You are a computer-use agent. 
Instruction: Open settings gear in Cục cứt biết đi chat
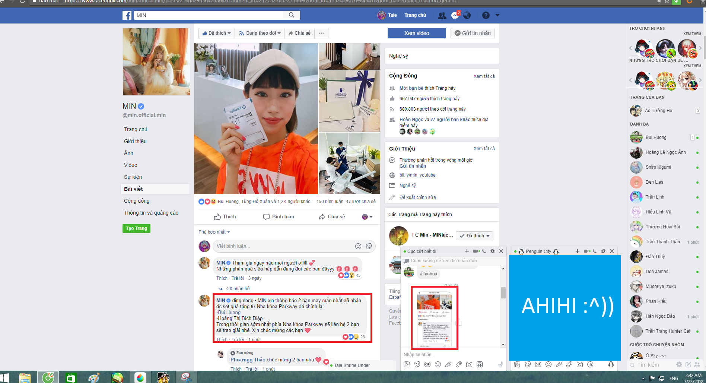click(x=493, y=251)
